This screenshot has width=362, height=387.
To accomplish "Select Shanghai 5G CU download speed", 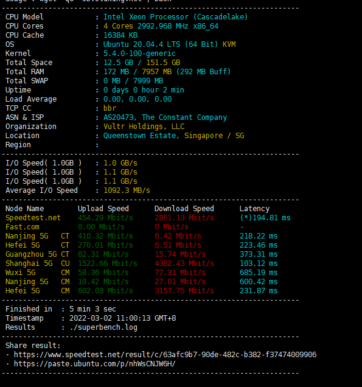I will tap(184, 263).
